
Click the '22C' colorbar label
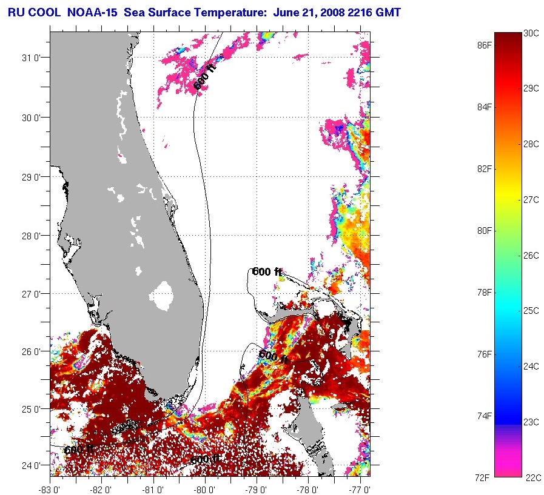point(533,478)
